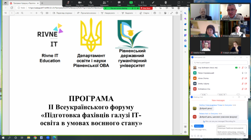Open a new browser tab
This screenshot has height=140, width=251.
(x=42, y=3)
